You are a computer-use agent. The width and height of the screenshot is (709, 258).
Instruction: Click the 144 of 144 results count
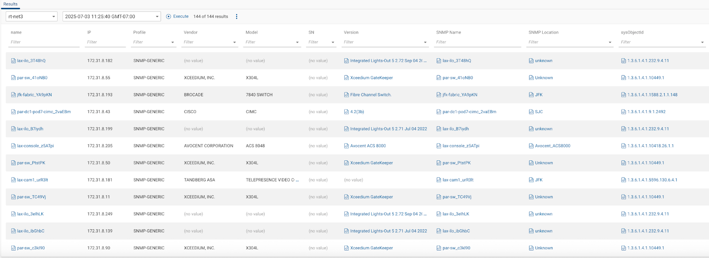pos(210,16)
